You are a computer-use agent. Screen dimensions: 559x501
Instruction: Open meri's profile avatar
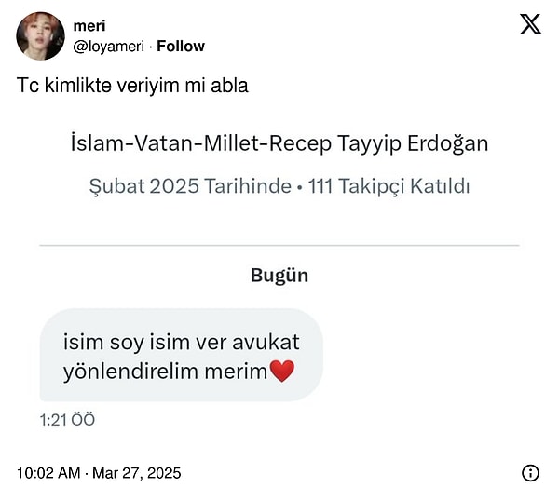[x=40, y=35]
